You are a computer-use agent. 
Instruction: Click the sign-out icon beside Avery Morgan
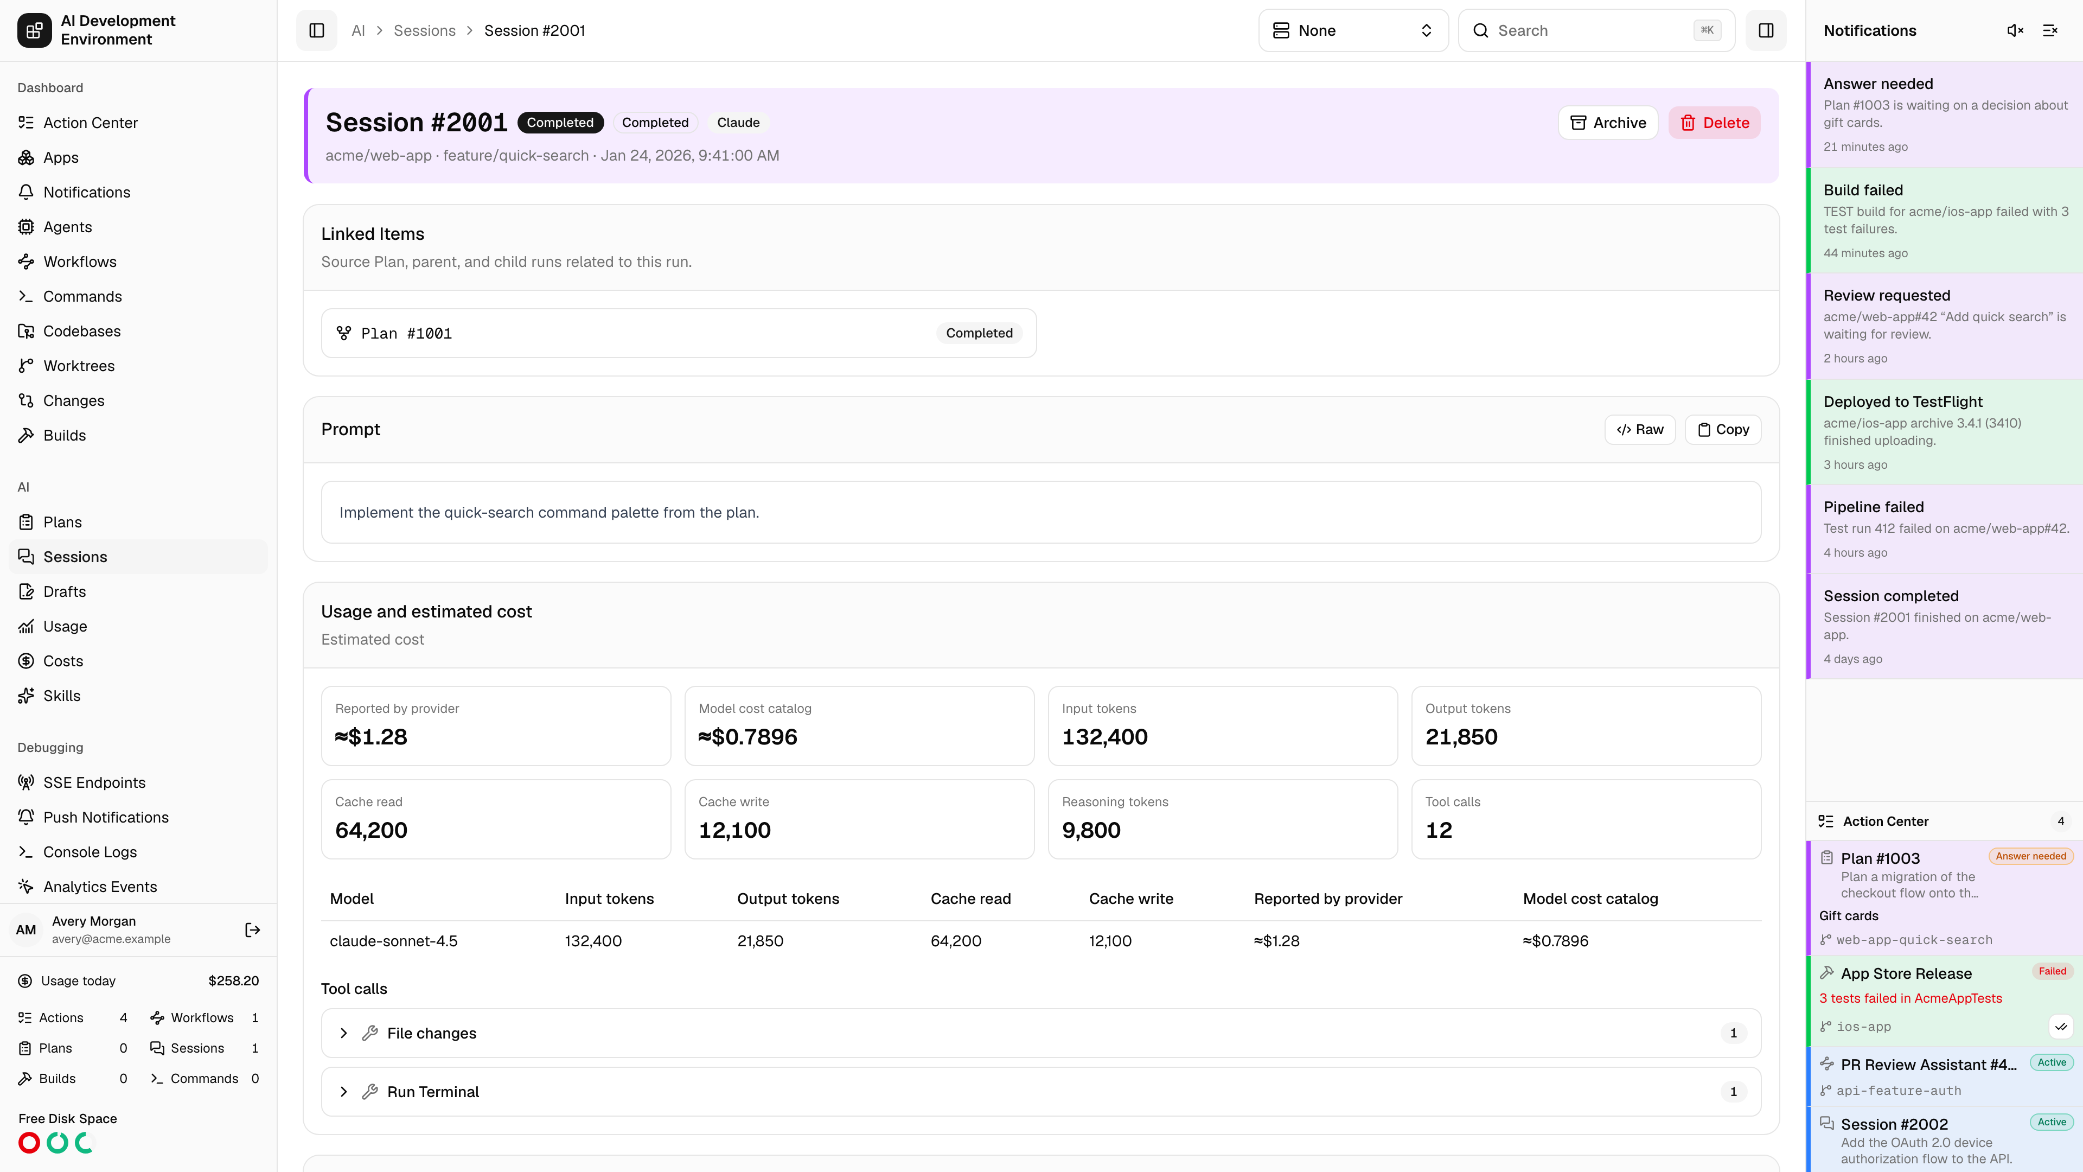coord(252,930)
